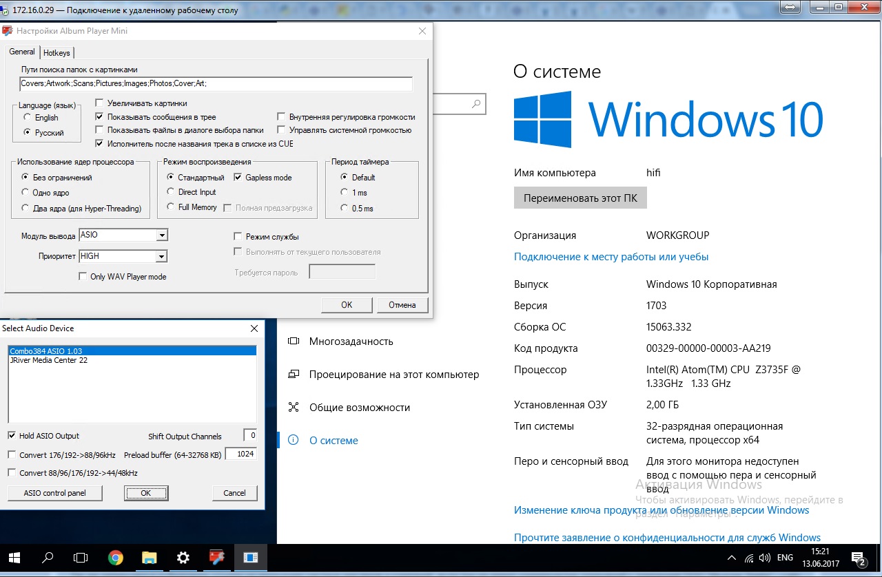Screen dimensions: 882x577
Task: Open ASIO control panel button
Action: pos(55,493)
